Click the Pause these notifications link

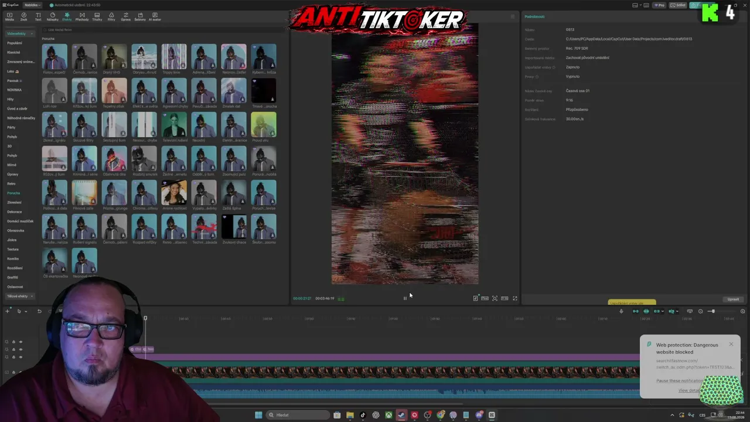(679, 381)
